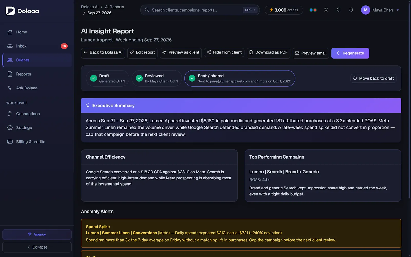
Task: Toggle light theme with the sun icon
Action: point(326,10)
